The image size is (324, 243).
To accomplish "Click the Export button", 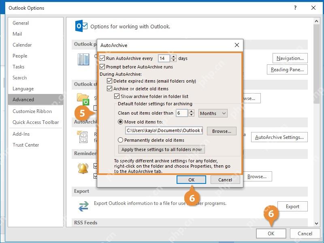I will point(292,207).
